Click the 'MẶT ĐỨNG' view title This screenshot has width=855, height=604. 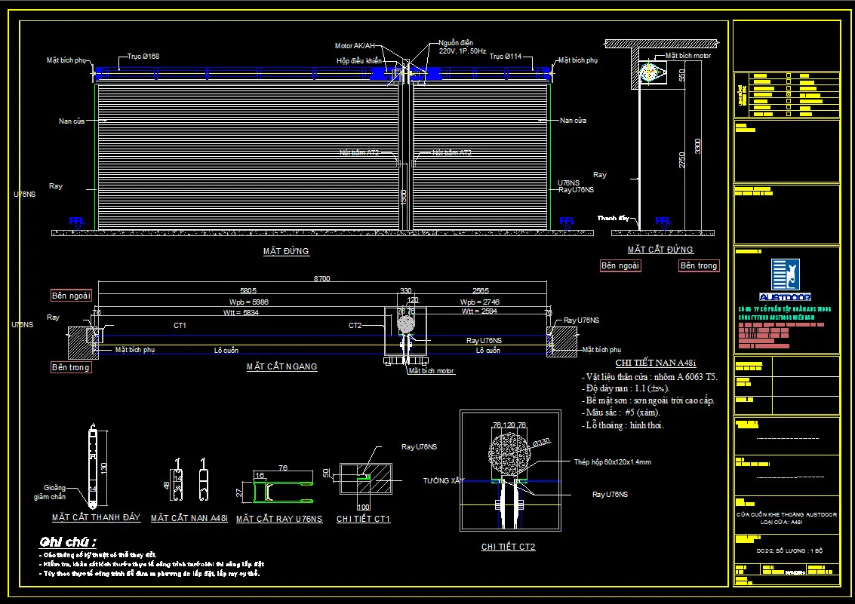[x=286, y=251]
